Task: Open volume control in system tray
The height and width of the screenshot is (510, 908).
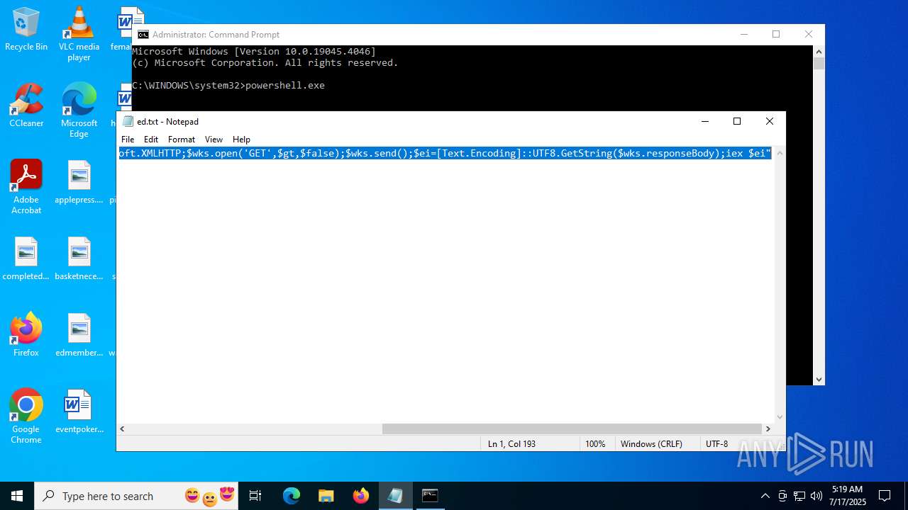Action: click(816, 496)
